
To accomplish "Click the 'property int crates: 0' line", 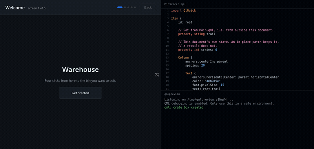I will (x=198, y=50).
